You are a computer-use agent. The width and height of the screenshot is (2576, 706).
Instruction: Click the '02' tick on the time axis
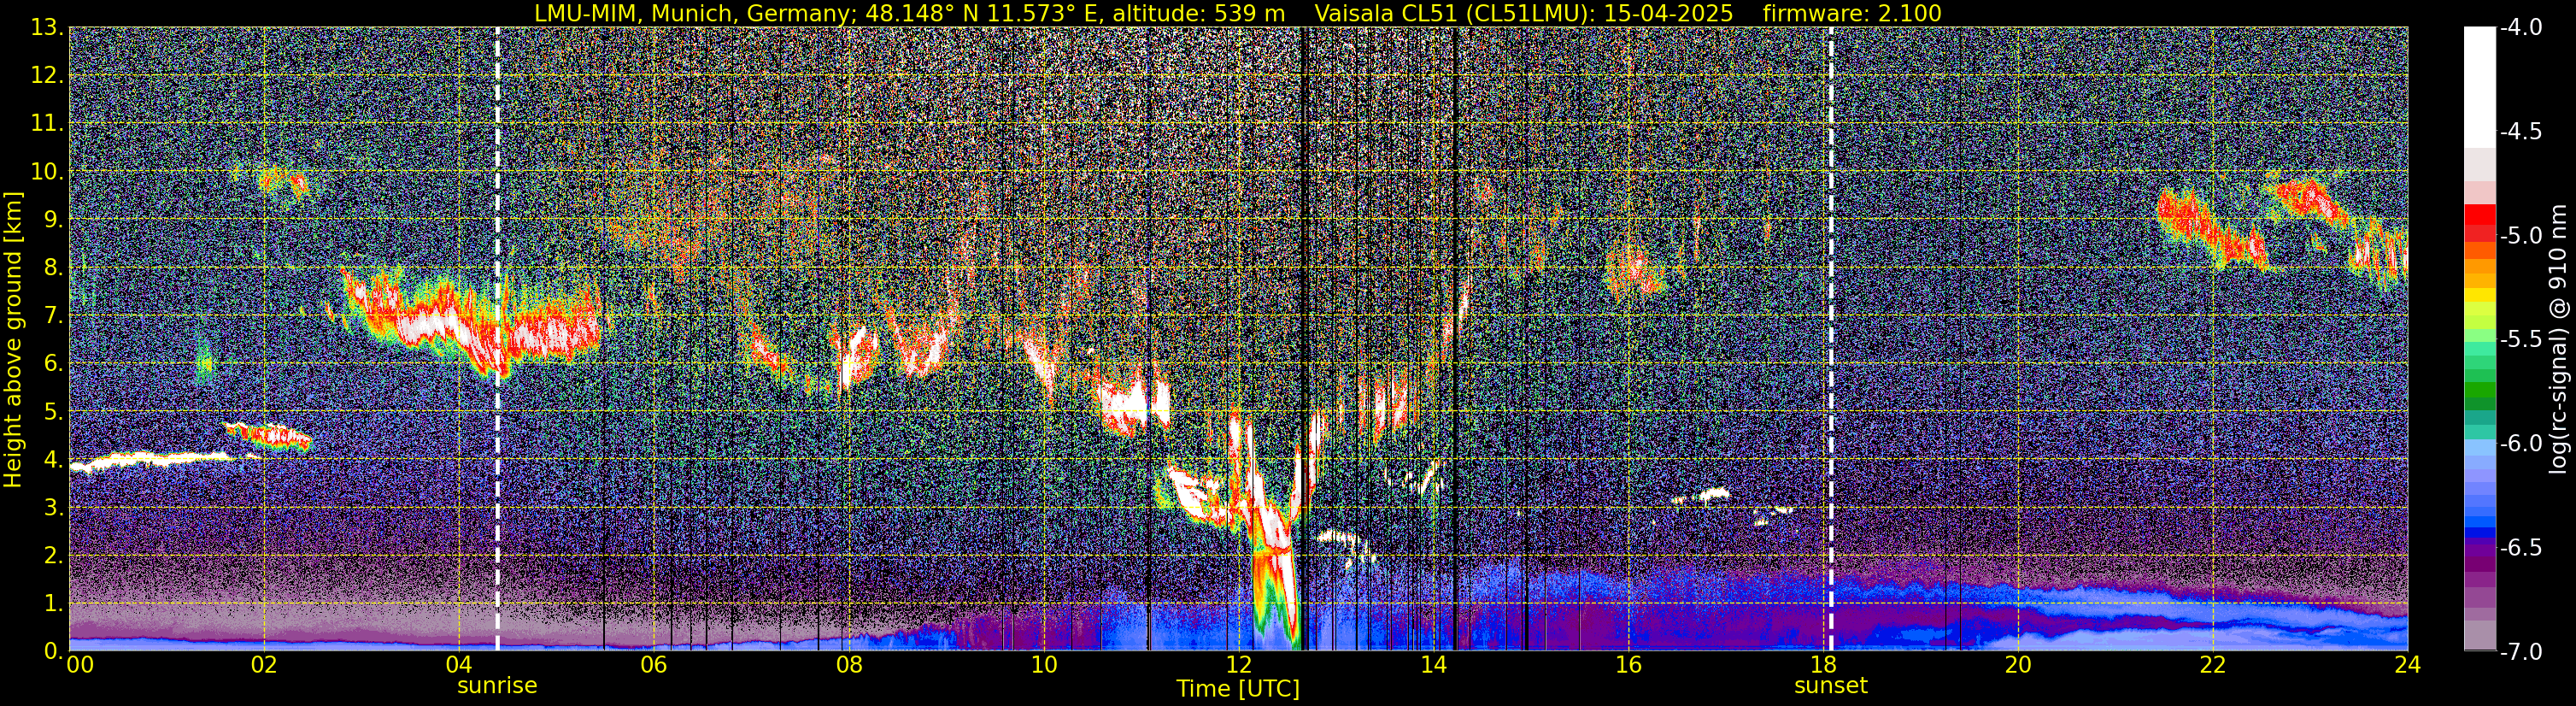[x=263, y=665]
